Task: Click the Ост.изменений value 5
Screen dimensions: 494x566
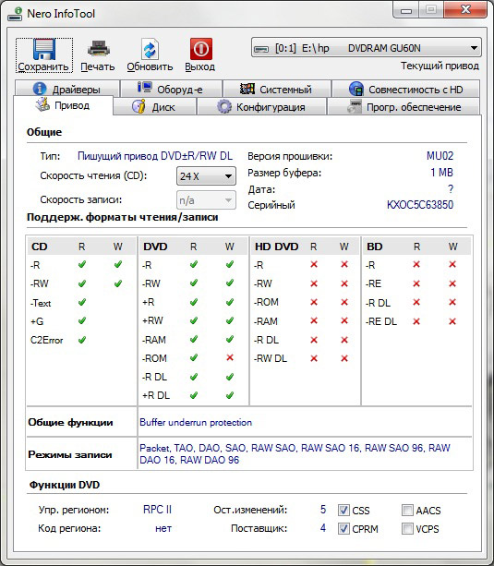Action: 323,510
